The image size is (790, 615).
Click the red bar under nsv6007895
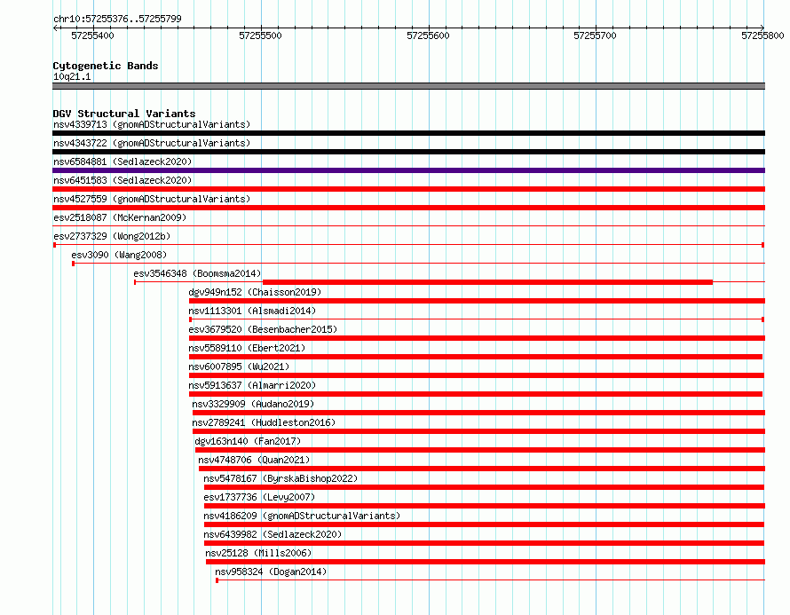477,375
